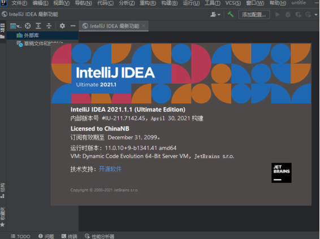Click the Licensed to ChinaNB text
320x239 pixels.
pyautogui.click(x=100, y=129)
